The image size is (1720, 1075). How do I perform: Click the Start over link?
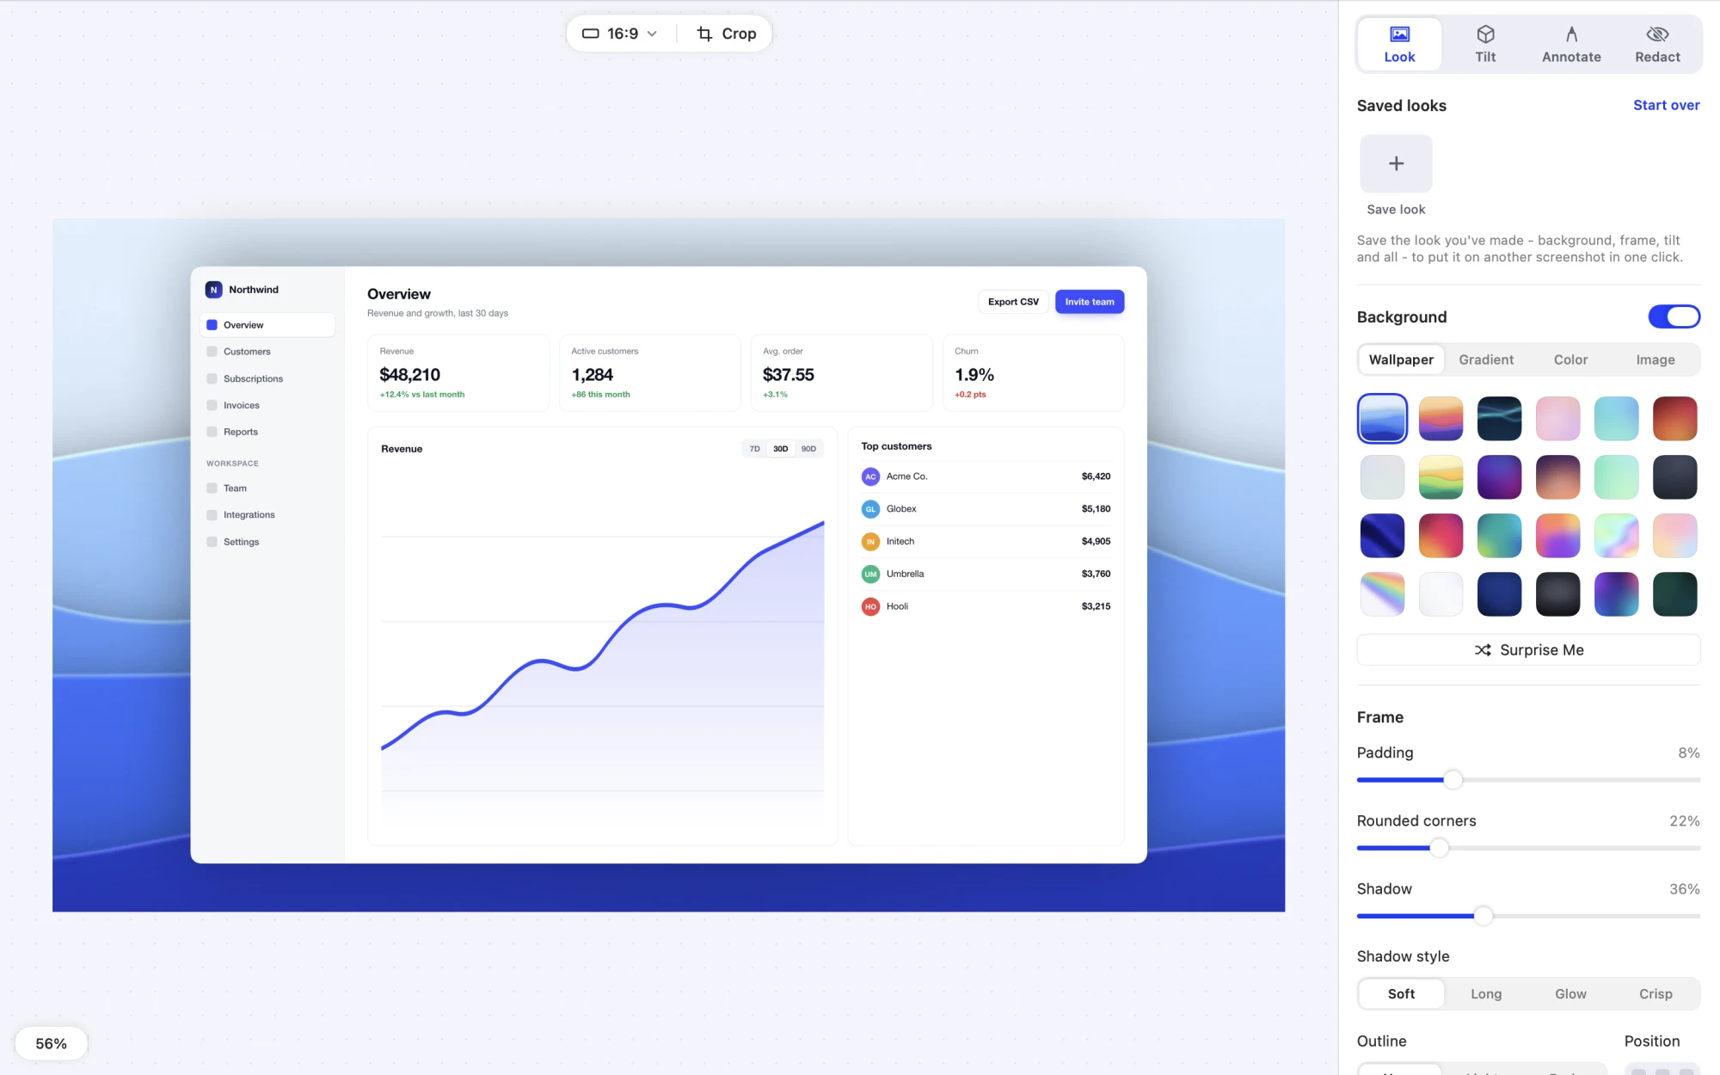[x=1666, y=105]
